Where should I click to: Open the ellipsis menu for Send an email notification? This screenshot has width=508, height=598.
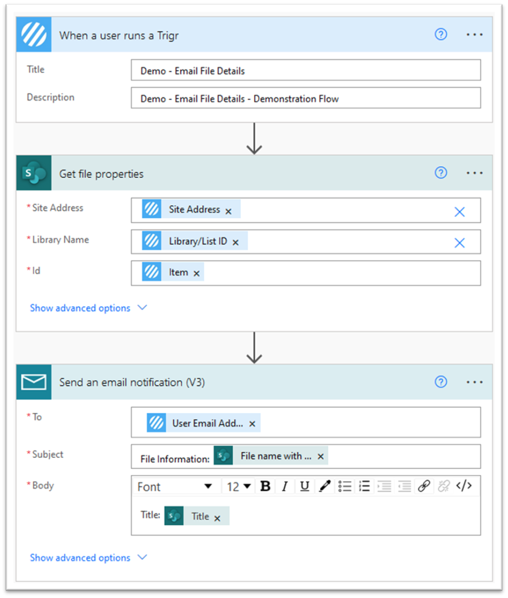[474, 382]
